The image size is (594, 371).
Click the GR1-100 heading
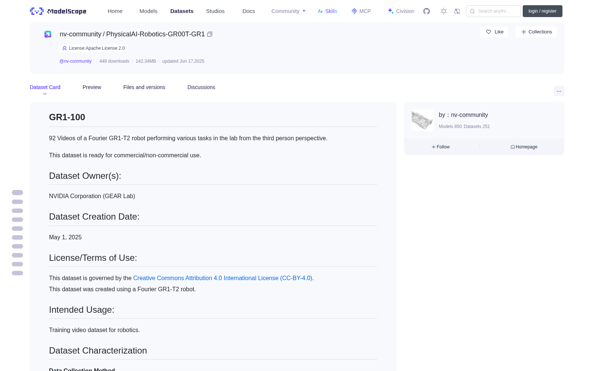click(x=67, y=117)
